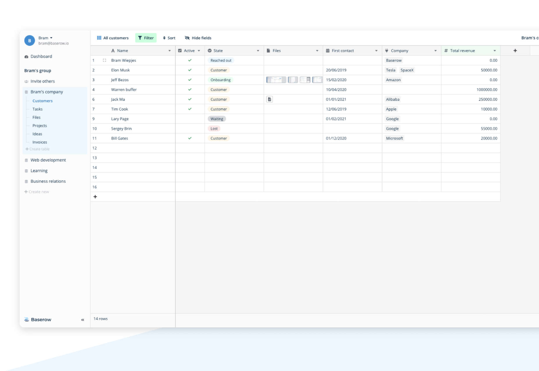
Task: Open first file thumbnail in Jeff Bezos row
Action: click(x=276, y=80)
